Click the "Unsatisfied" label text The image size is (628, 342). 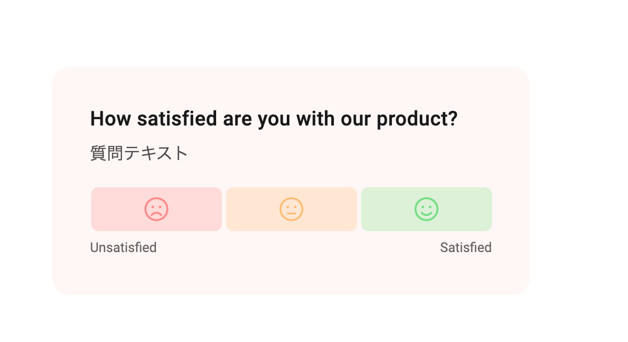coord(124,247)
